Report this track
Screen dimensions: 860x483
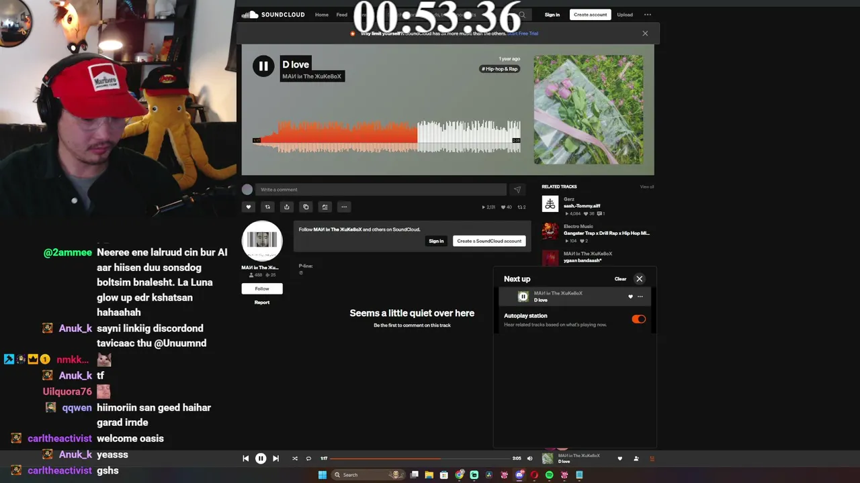(x=262, y=303)
